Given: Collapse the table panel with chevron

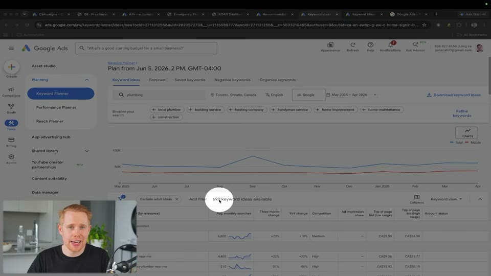Looking at the screenshot, I should click(x=480, y=199).
